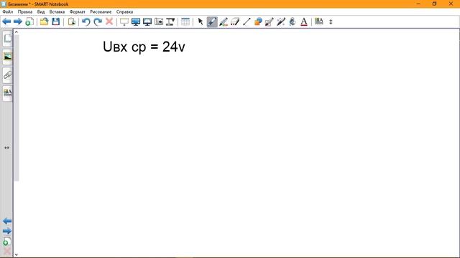The width and height of the screenshot is (460, 258).
Task: Restore down the SMART Notebook window
Action: point(434,4)
